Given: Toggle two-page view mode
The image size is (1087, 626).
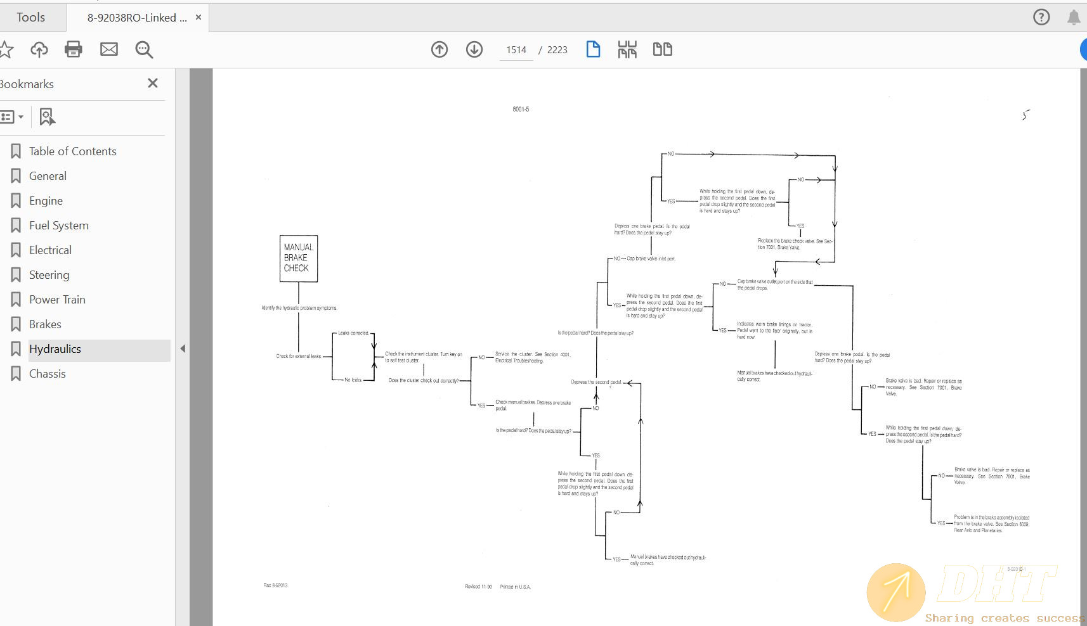Looking at the screenshot, I should point(662,49).
